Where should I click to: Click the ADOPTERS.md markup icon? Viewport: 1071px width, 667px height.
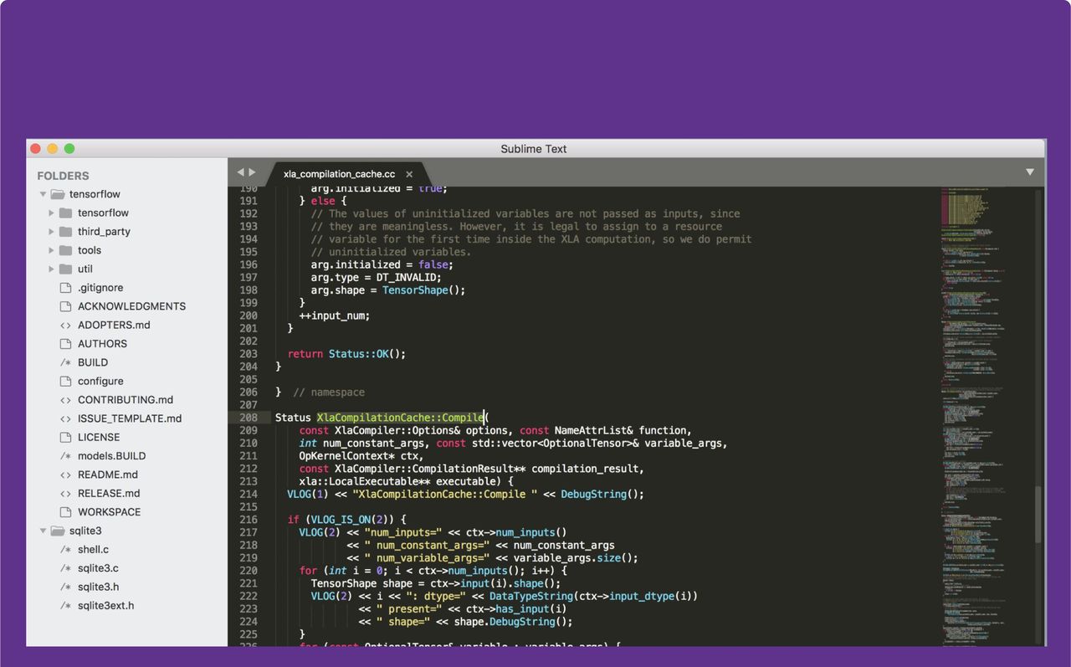click(65, 325)
